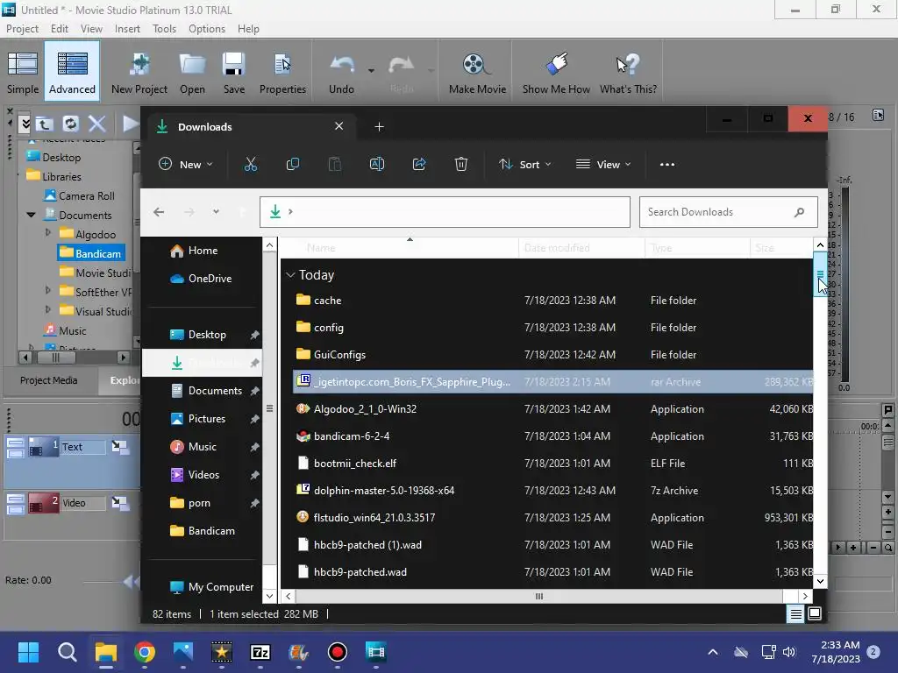This screenshot has width=898, height=673.
Task: Click Rename icon in Downloads toolbar
Action: point(377,164)
